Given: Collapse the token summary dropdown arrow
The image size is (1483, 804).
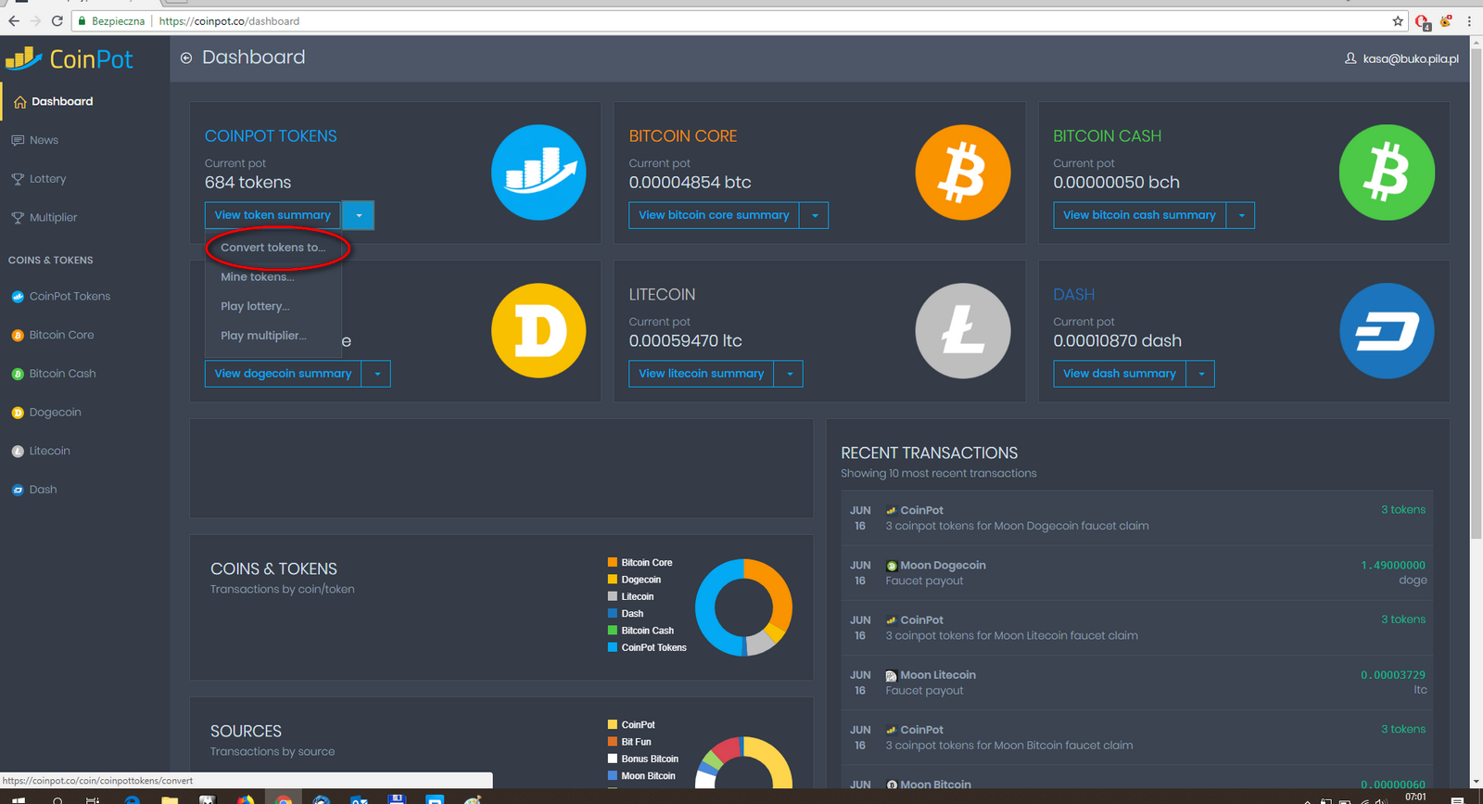Looking at the screenshot, I should point(359,215).
